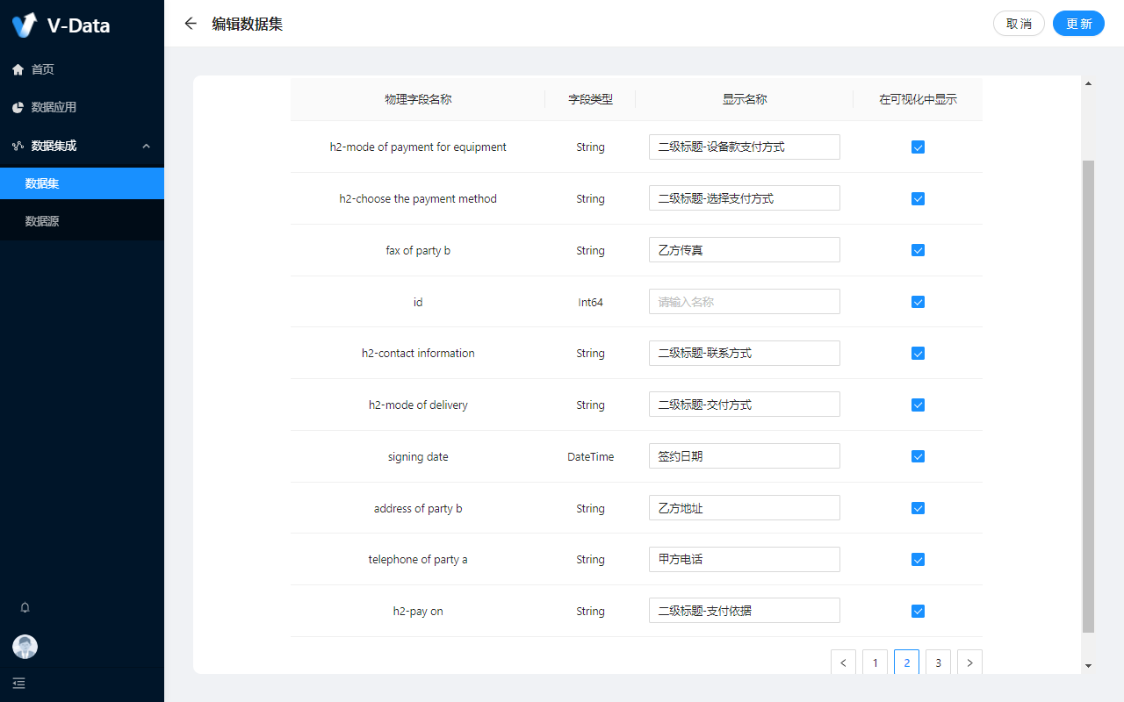Collapse the 数据集成 submenu chevron
Image resolution: width=1124 pixels, height=702 pixels.
(x=147, y=146)
